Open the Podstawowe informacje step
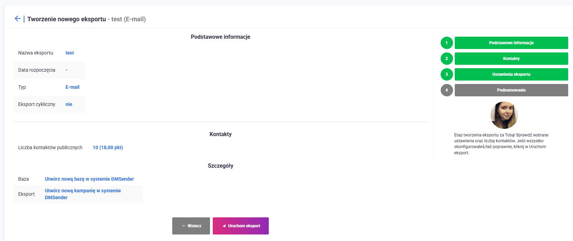Image resolution: width=573 pixels, height=241 pixels. pos(511,43)
